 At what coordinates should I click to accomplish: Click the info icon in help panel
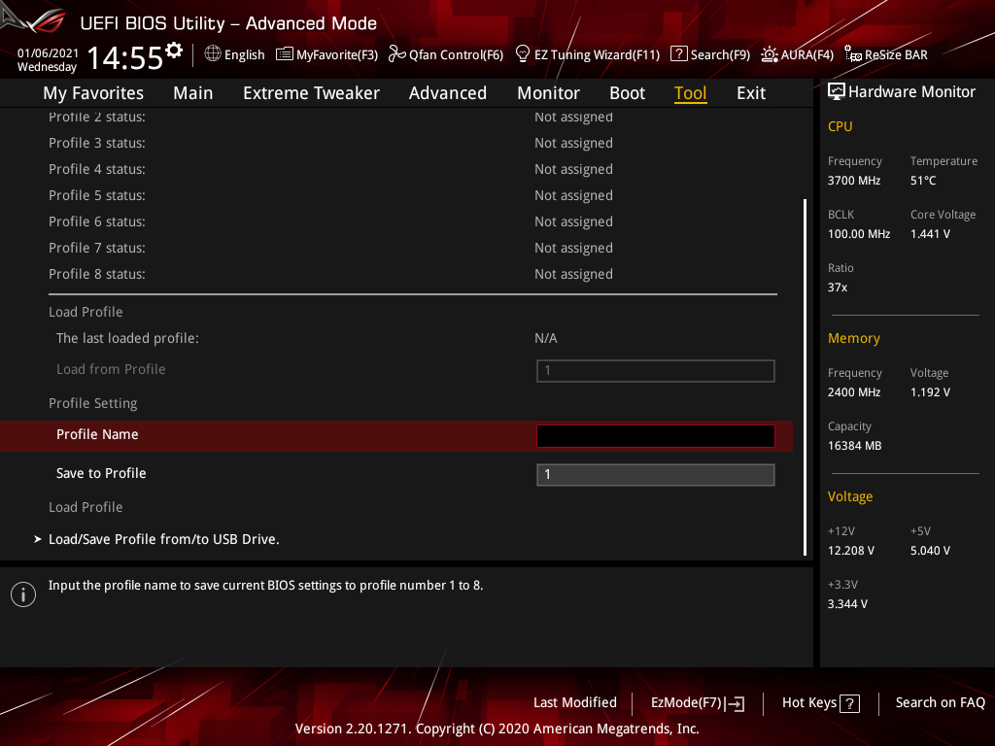pyautogui.click(x=23, y=594)
